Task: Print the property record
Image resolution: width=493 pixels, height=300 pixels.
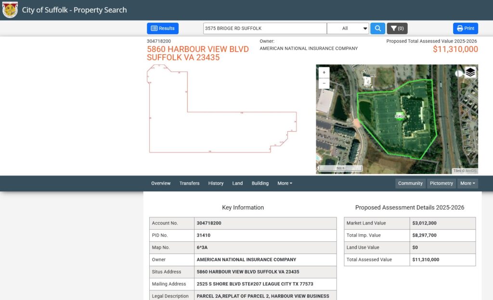Action: click(x=466, y=28)
